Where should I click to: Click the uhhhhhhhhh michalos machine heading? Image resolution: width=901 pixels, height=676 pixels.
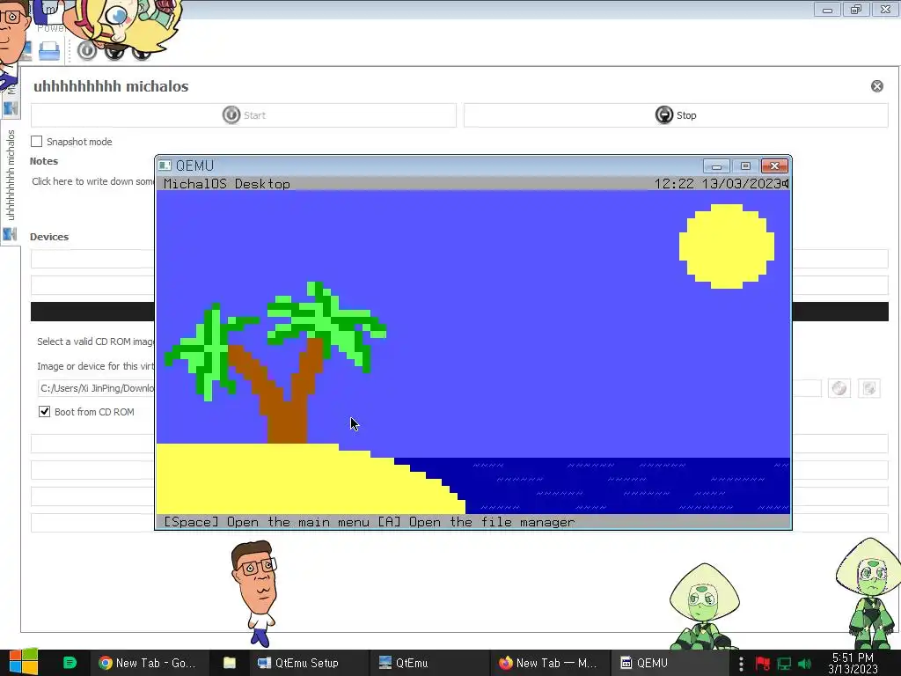pyautogui.click(x=111, y=86)
